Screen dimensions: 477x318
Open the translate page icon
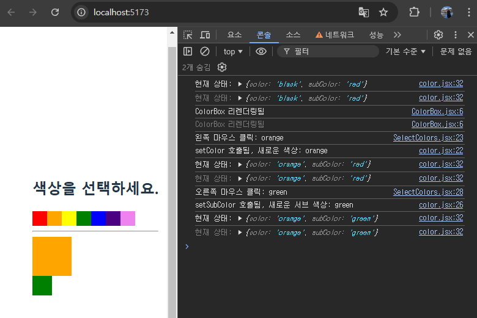coord(363,12)
